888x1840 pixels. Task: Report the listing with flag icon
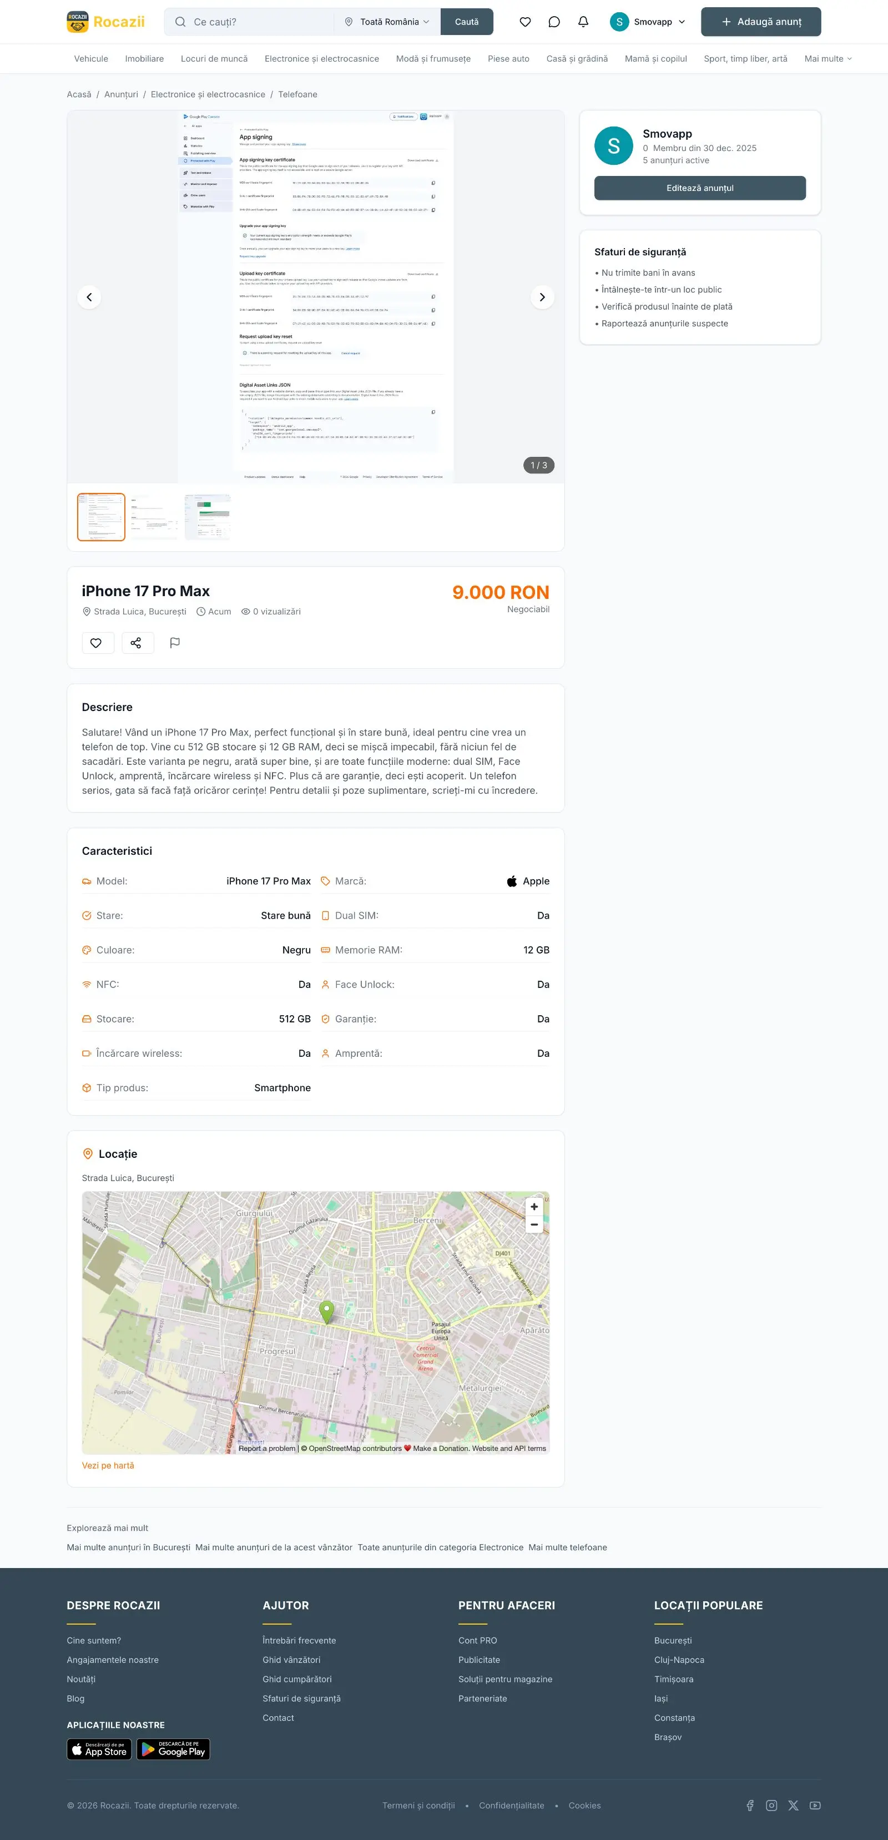pos(175,643)
